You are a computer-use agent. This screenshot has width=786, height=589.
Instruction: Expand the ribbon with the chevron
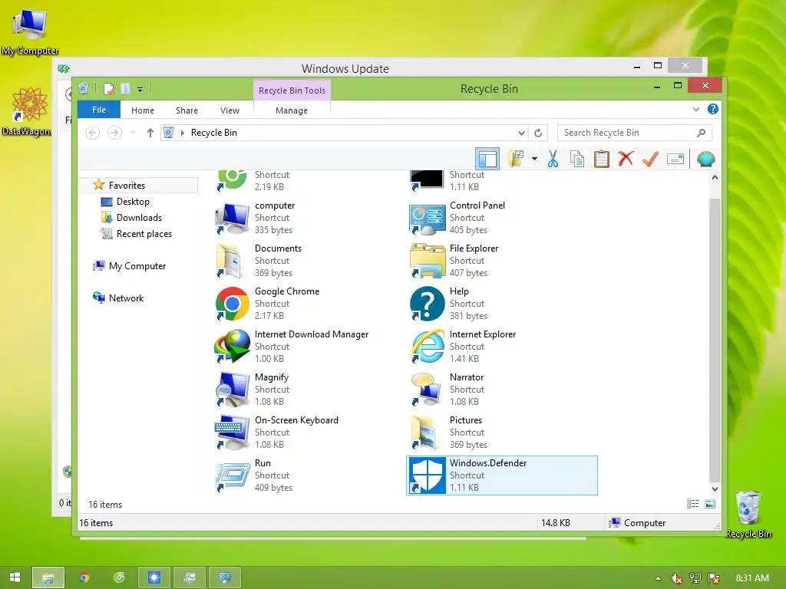695,109
